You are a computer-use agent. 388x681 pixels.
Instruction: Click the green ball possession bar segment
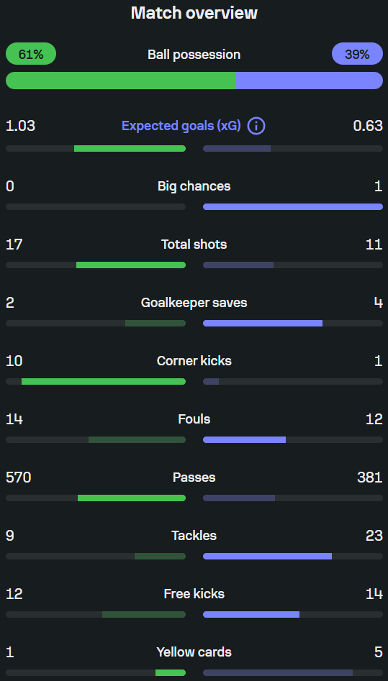coord(120,81)
